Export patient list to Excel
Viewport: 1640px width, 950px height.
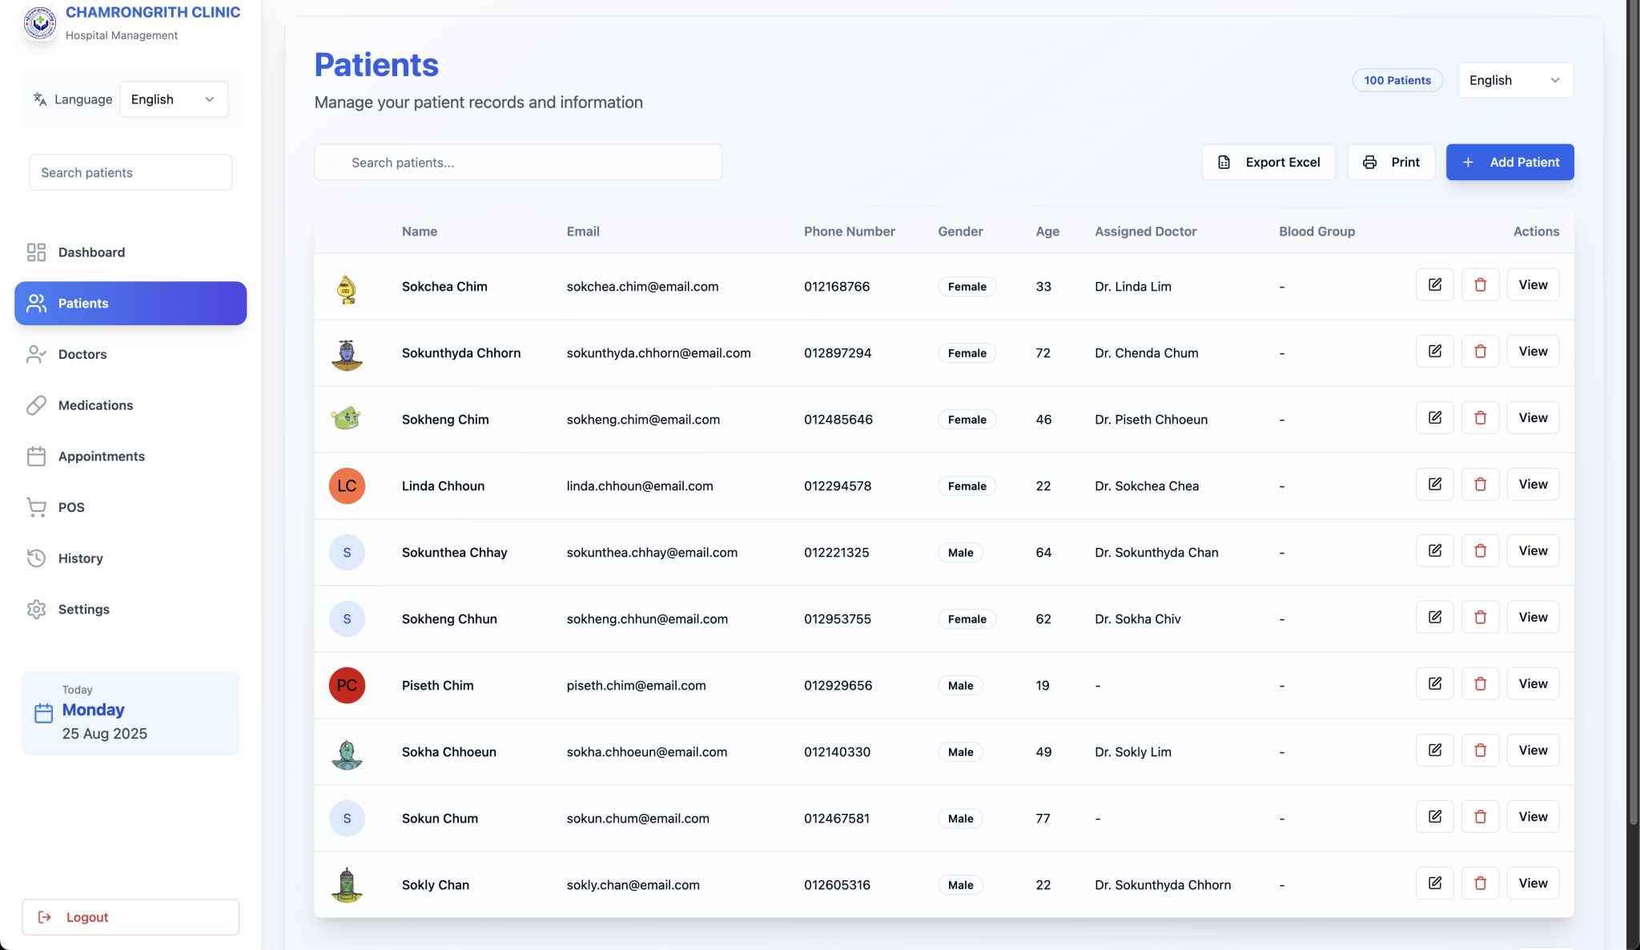1268,162
